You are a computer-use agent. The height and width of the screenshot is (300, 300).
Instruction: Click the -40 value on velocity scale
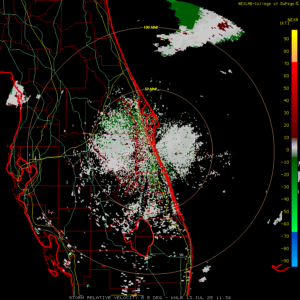point(285,199)
